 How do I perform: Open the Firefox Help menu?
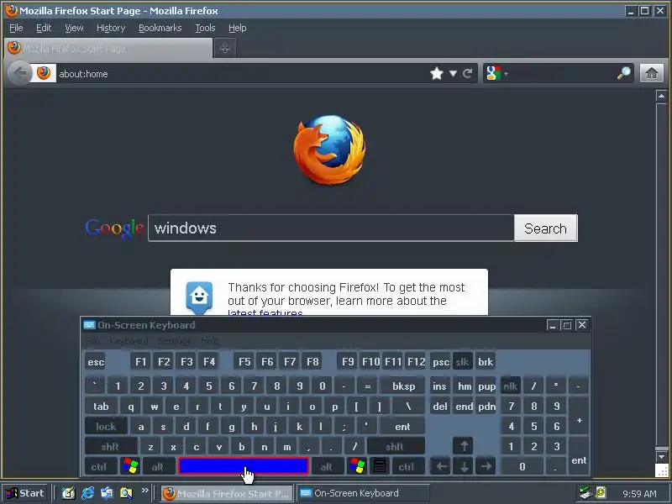(x=237, y=28)
